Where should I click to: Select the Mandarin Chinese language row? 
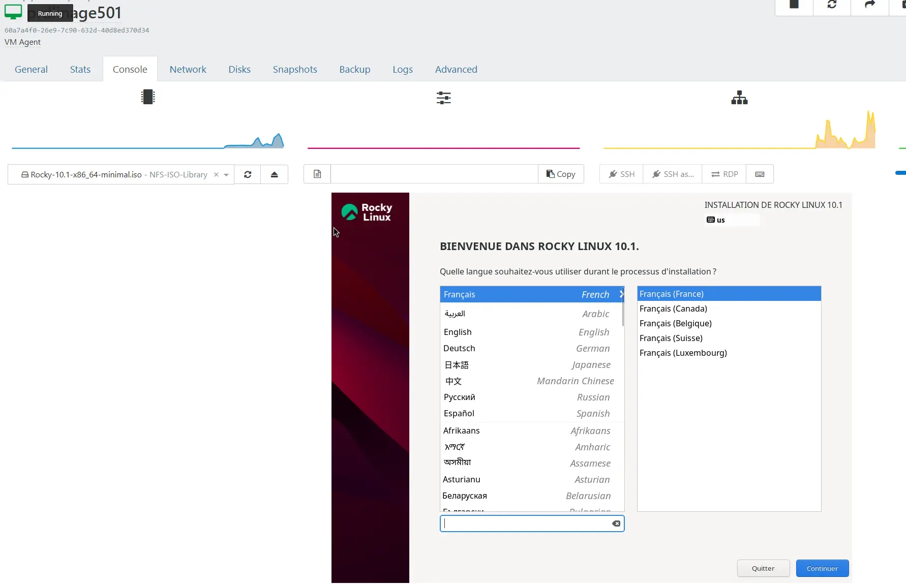pyautogui.click(x=531, y=381)
